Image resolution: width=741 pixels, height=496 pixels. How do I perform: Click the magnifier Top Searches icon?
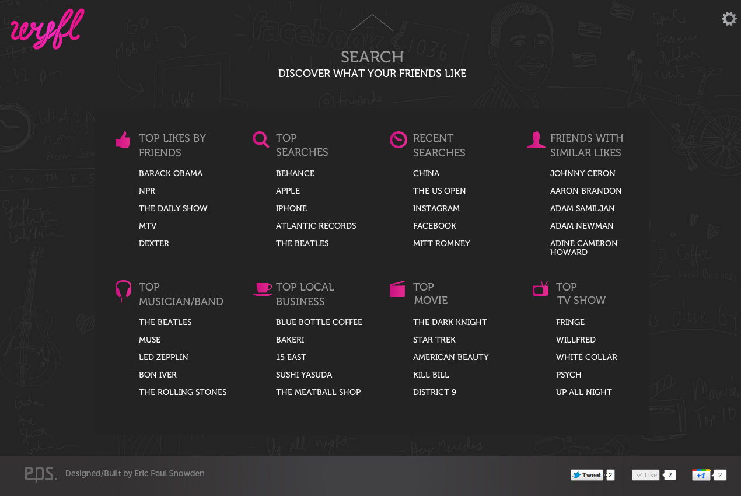pyautogui.click(x=261, y=139)
